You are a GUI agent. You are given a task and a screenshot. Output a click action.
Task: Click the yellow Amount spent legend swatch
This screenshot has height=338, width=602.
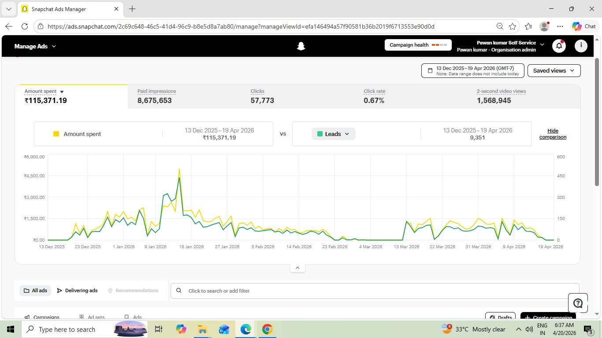(56, 134)
